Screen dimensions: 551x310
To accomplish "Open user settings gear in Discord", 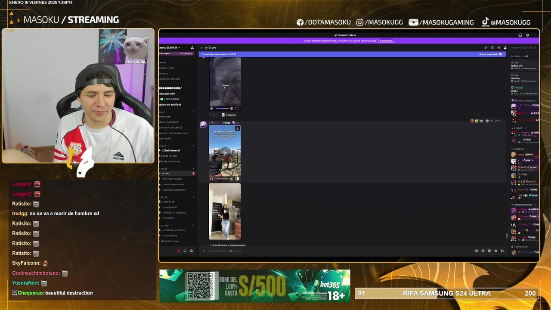I will [x=192, y=251].
